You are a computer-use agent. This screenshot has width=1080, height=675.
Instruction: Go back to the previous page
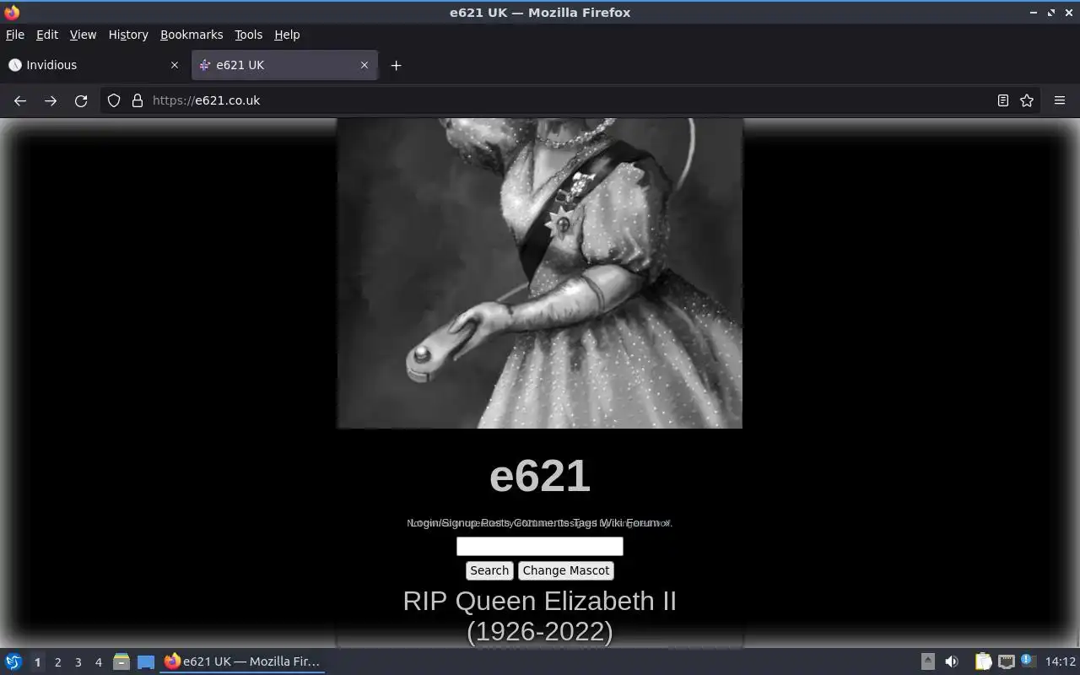pos(20,100)
